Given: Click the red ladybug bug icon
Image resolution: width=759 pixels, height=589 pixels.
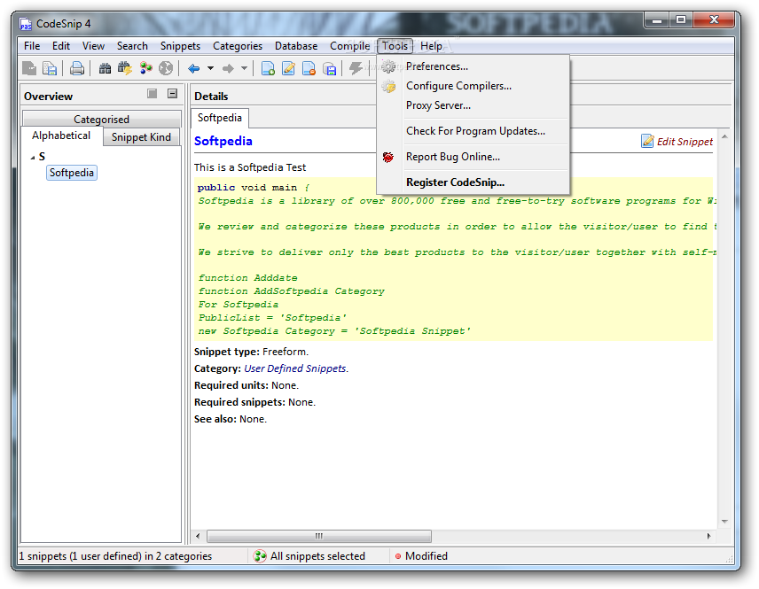Looking at the screenshot, I should [388, 157].
